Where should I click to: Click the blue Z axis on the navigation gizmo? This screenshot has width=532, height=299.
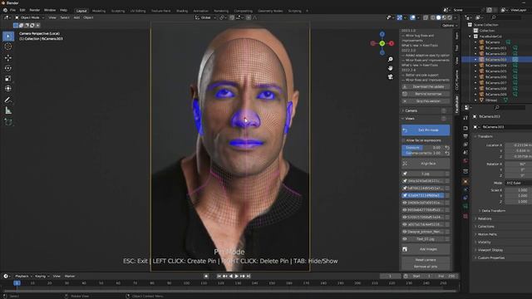(x=382, y=34)
